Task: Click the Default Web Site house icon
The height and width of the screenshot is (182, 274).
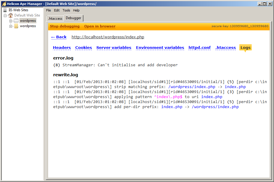Action: 11,15
